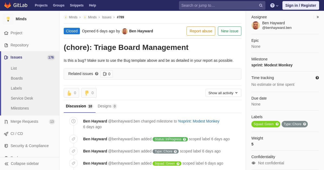The width and height of the screenshot is (324, 170).
Task: Click the Minds project name in sidebar
Action: tap(21, 19)
